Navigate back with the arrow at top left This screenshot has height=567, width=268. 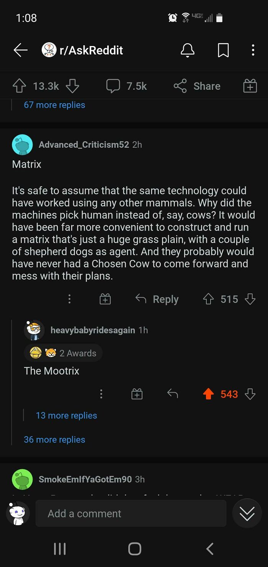pyautogui.click(x=20, y=50)
